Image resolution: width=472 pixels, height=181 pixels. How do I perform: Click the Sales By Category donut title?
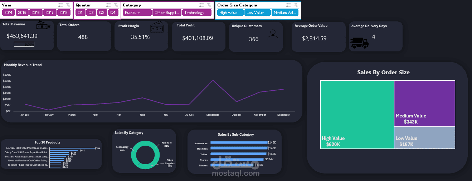click(129, 133)
